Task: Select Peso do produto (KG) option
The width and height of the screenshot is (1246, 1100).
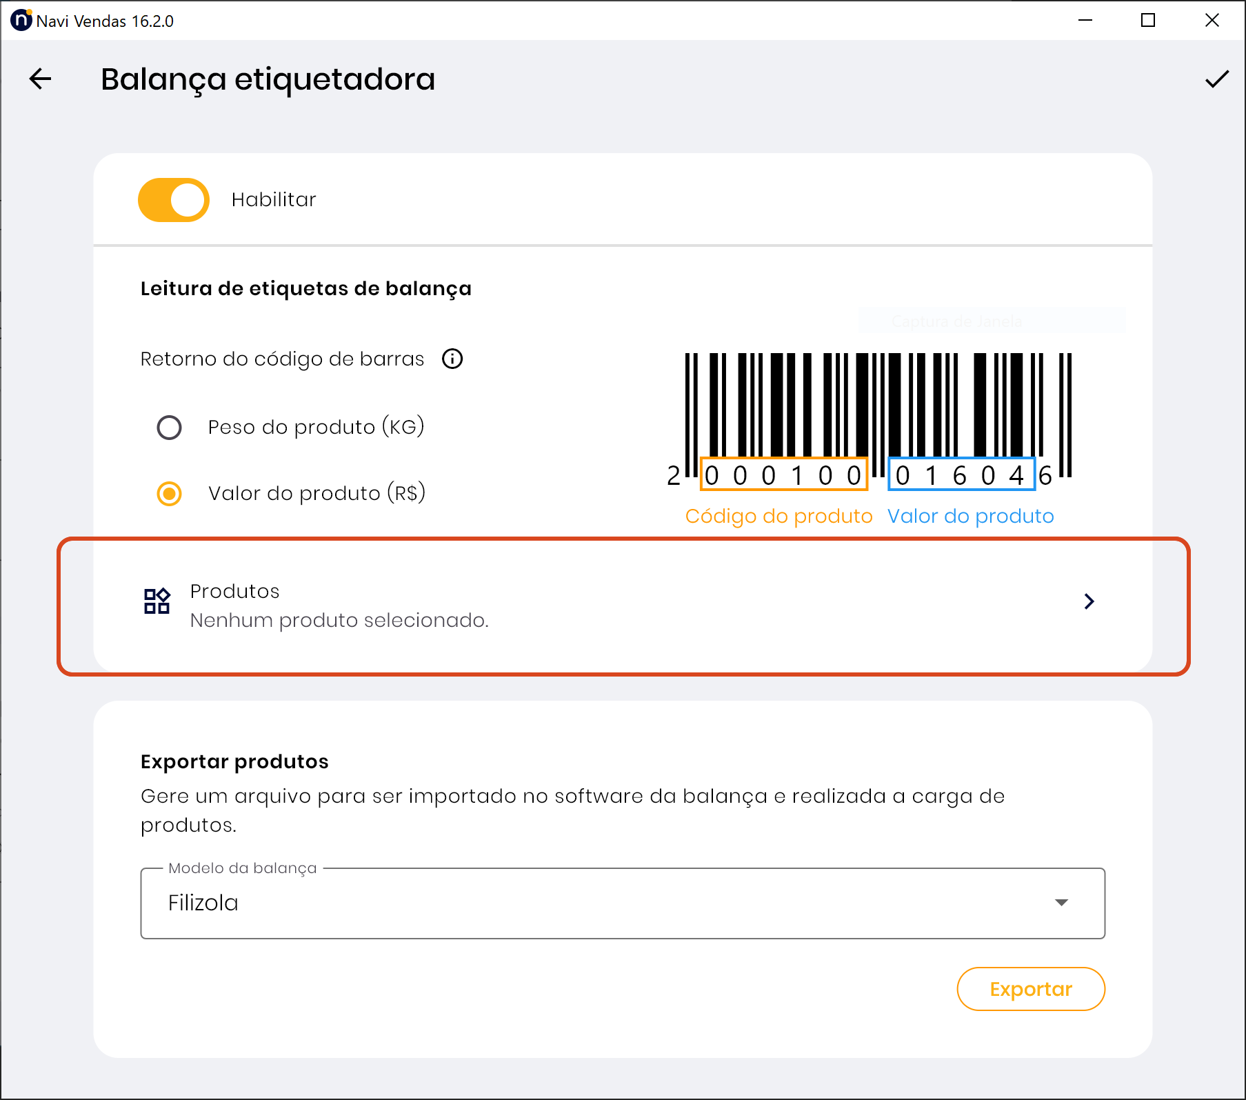Action: (x=170, y=428)
